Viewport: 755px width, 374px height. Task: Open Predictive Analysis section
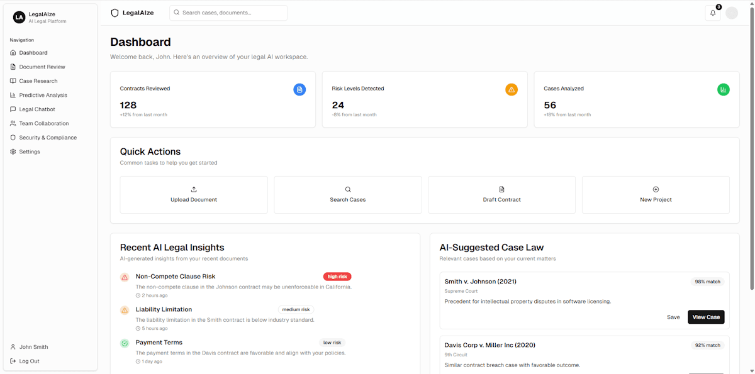point(43,96)
